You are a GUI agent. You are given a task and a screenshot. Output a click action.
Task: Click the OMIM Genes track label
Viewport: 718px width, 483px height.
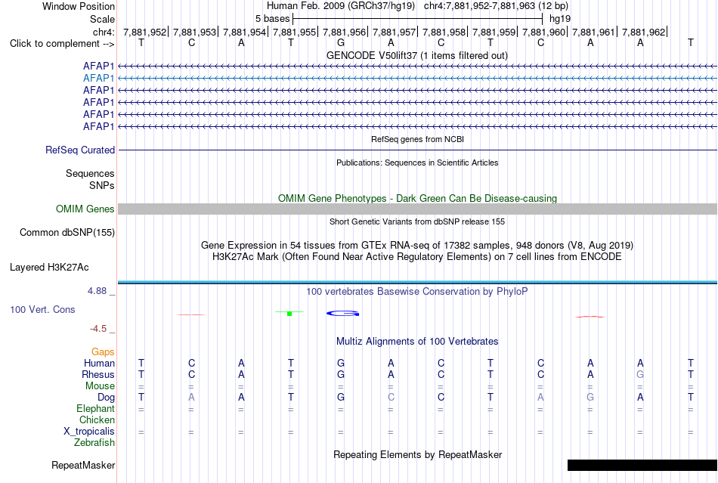tap(85, 209)
